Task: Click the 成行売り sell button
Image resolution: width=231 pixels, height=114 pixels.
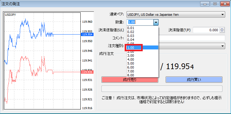Action: [x=130, y=80]
